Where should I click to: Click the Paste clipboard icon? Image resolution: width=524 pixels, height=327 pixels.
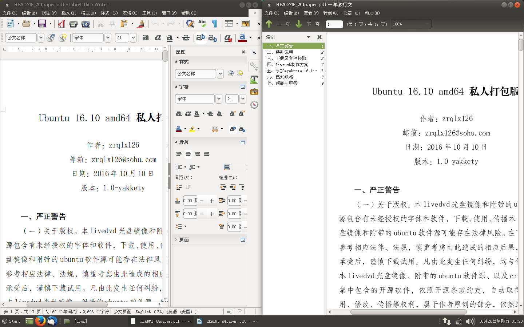[x=124, y=24]
